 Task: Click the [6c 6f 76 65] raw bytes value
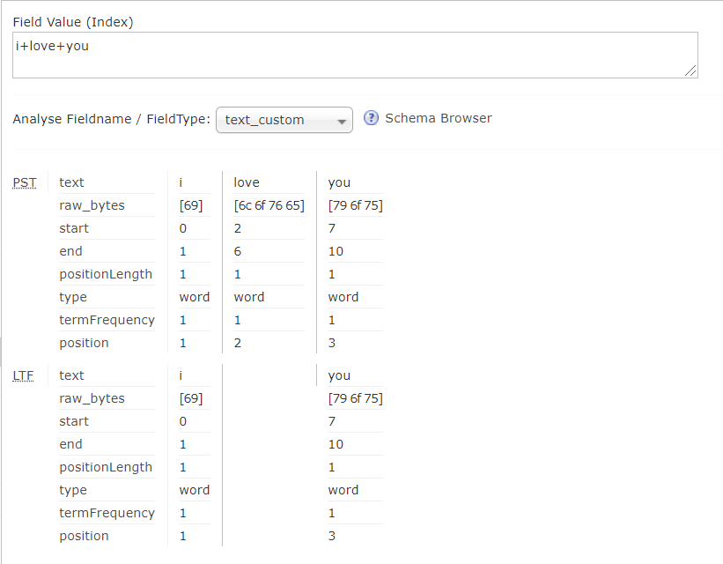coord(269,205)
